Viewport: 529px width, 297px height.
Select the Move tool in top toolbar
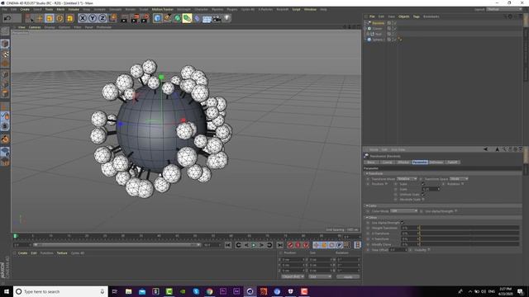(40, 18)
